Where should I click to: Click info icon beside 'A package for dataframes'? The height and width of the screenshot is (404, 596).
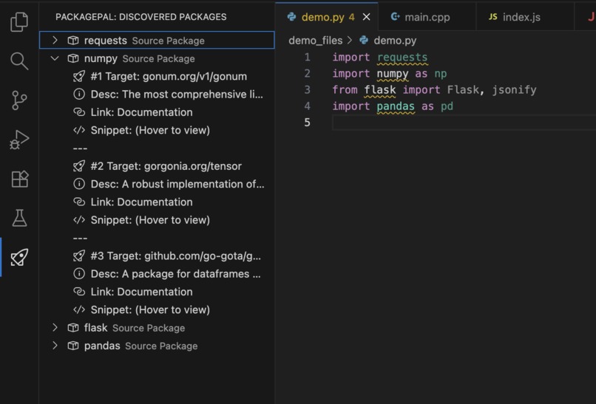(x=78, y=274)
